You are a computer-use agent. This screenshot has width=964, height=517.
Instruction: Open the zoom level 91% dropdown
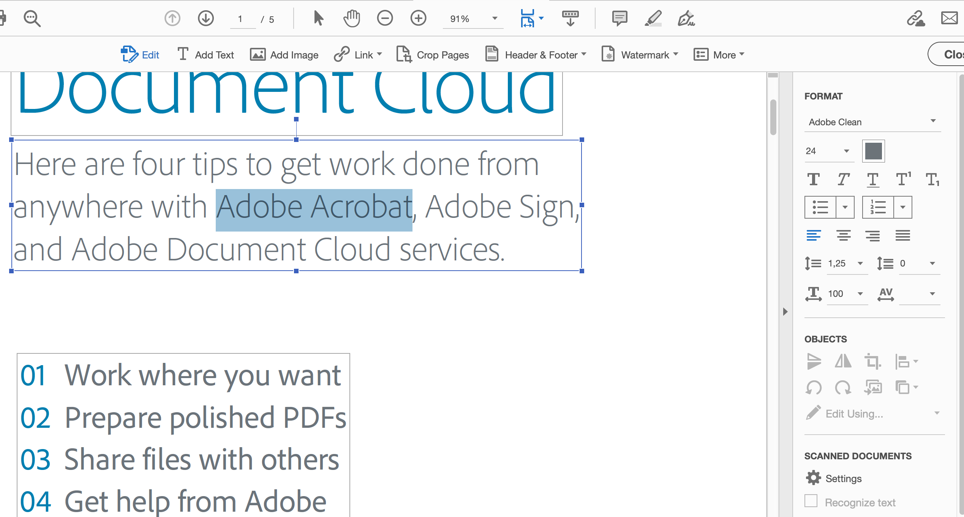[x=473, y=19]
